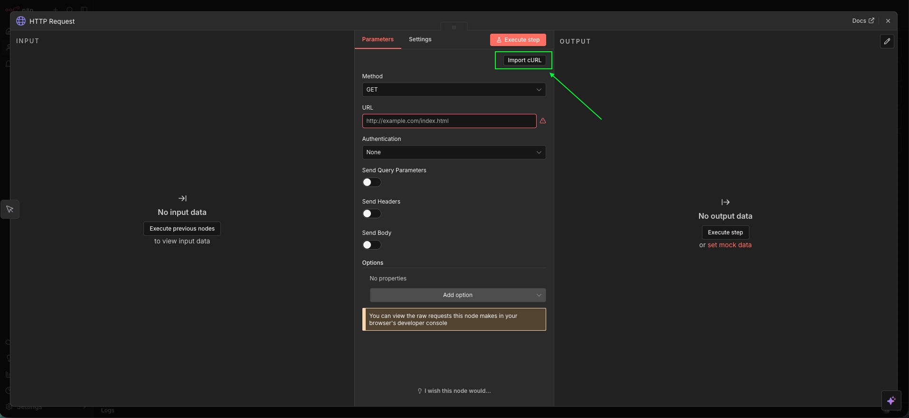Click the set mock data link
909x418 pixels.
point(729,245)
